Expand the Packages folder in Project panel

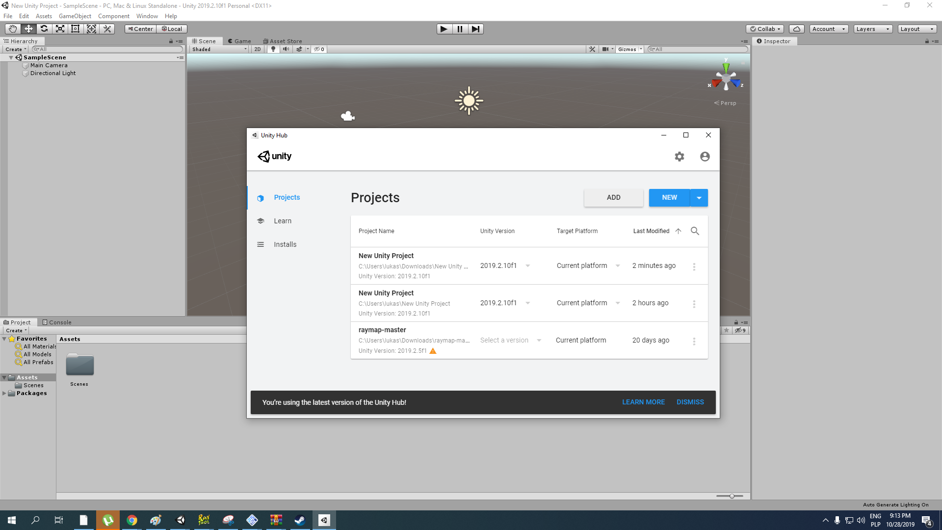[4, 393]
